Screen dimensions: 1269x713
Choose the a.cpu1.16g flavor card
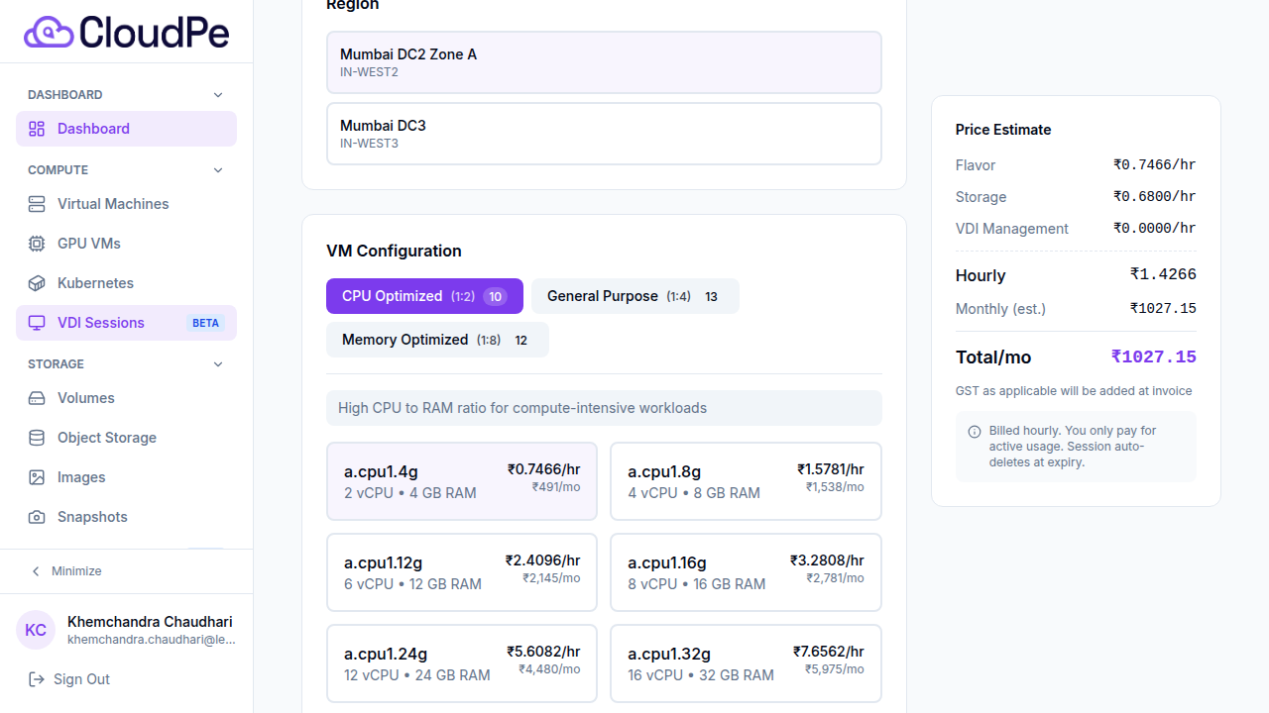coord(746,572)
